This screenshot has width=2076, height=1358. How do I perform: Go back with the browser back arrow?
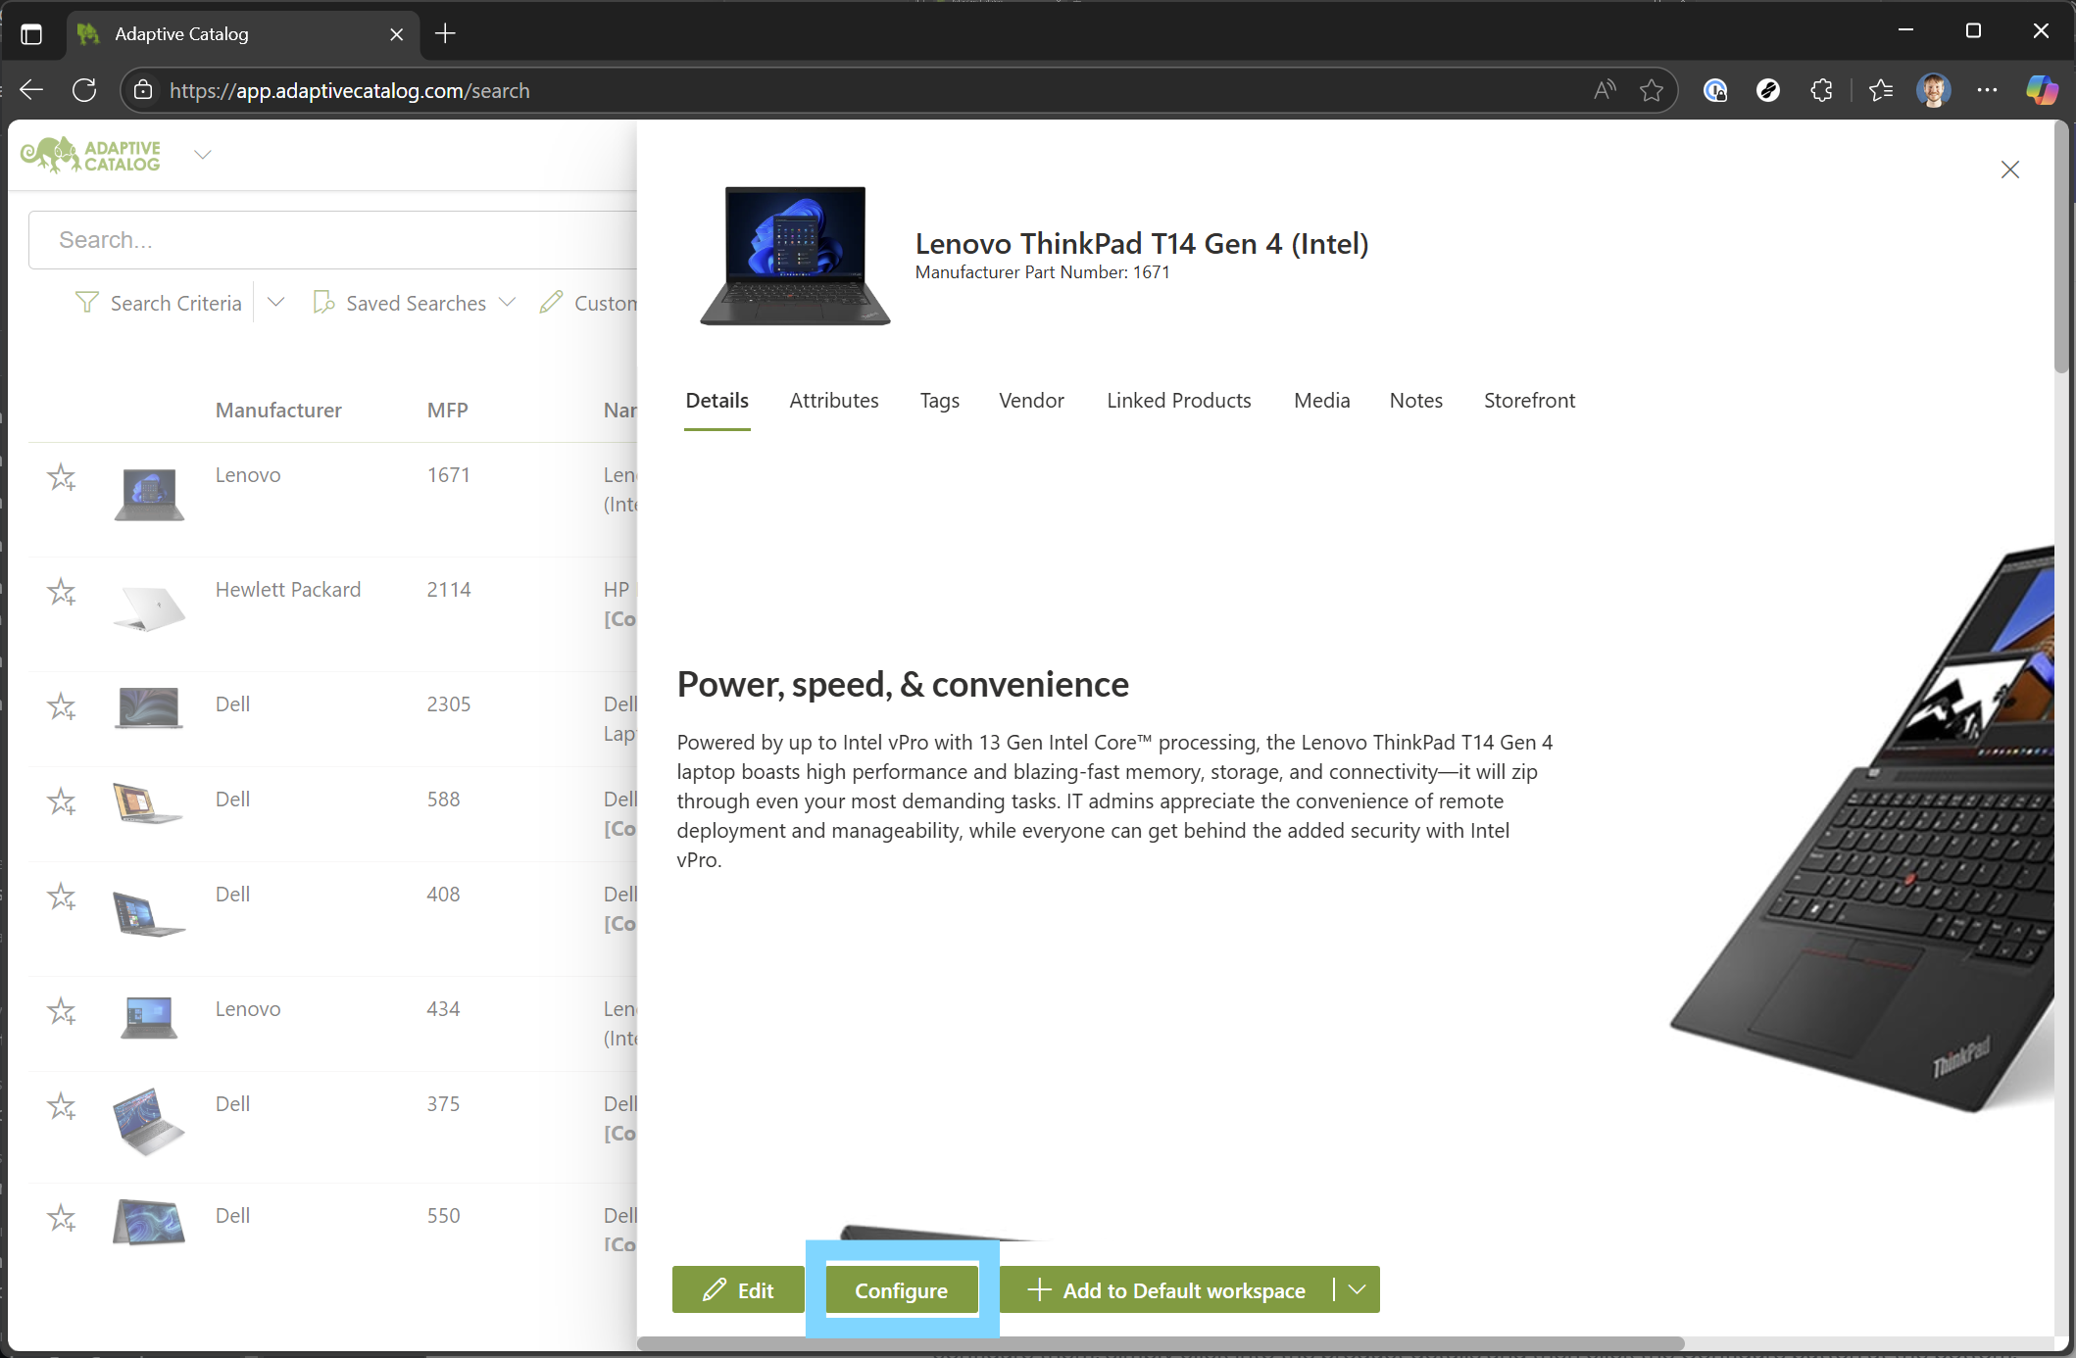31,90
